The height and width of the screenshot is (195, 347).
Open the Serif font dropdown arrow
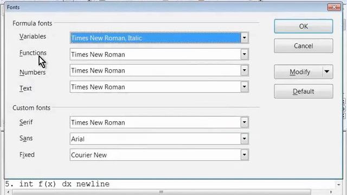pyautogui.click(x=245, y=122)
